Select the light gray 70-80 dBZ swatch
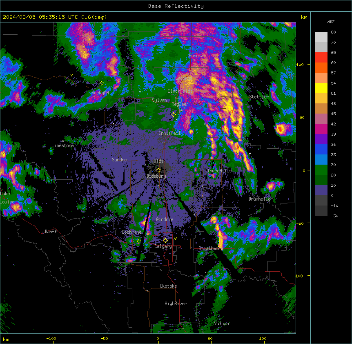The image size is (352, 344). pos(321,37)
